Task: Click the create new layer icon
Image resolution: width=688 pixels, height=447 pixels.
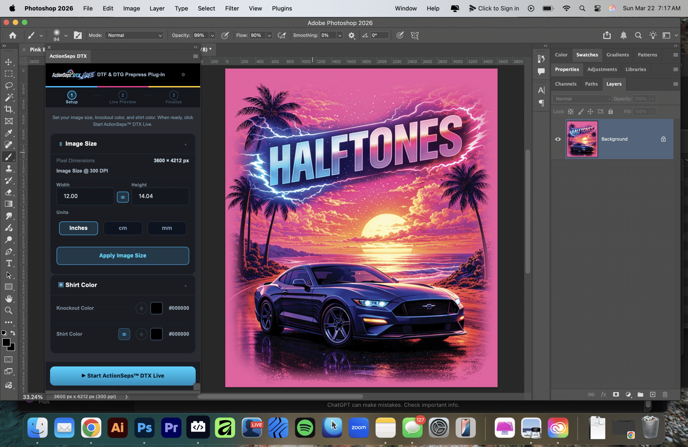Action: pos(653,395)
